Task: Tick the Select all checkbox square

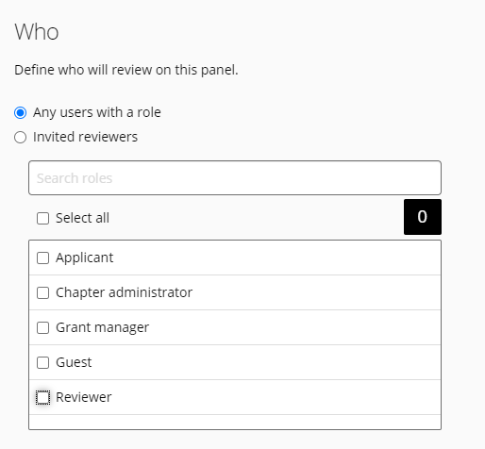Action: [42, 218]
